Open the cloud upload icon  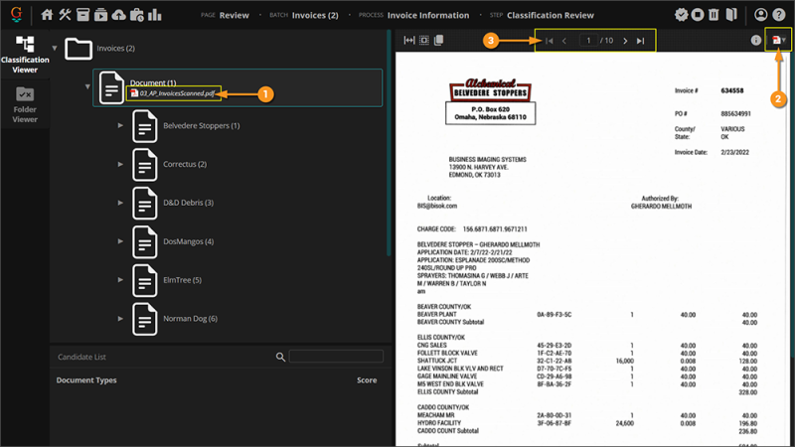(x=118, y=15)
